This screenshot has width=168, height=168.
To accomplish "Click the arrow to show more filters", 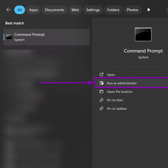I will point(149,10).
